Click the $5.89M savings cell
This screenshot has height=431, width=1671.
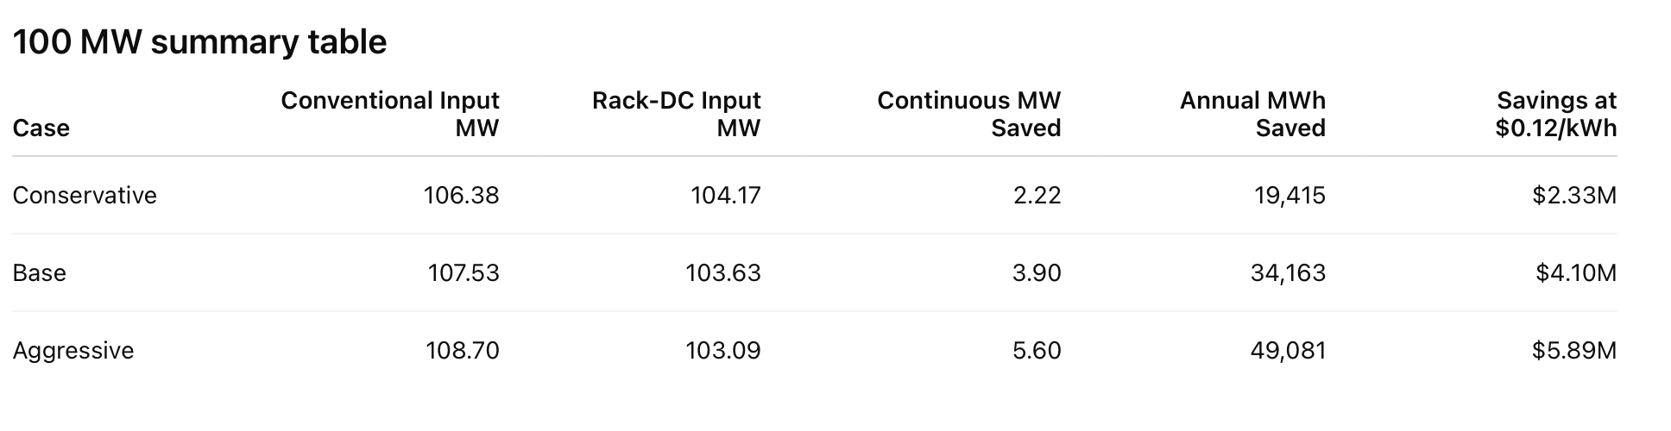(1574, 351)
